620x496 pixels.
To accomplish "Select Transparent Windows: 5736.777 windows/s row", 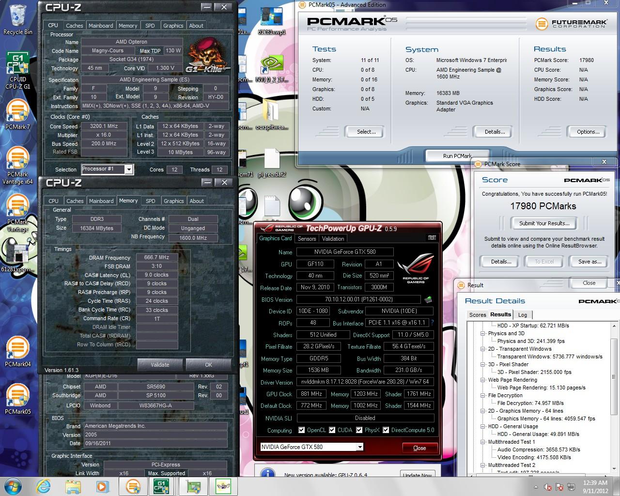I will coord(550,356).
